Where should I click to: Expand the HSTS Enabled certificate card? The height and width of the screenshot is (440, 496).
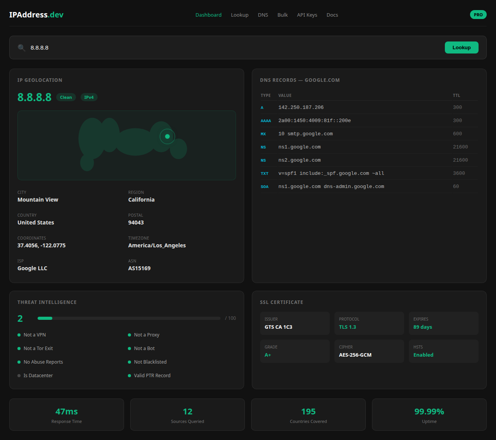[x=443, y=351]
